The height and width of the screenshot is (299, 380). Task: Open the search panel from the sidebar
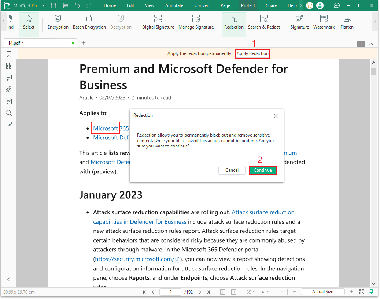(x=8, y=113)
